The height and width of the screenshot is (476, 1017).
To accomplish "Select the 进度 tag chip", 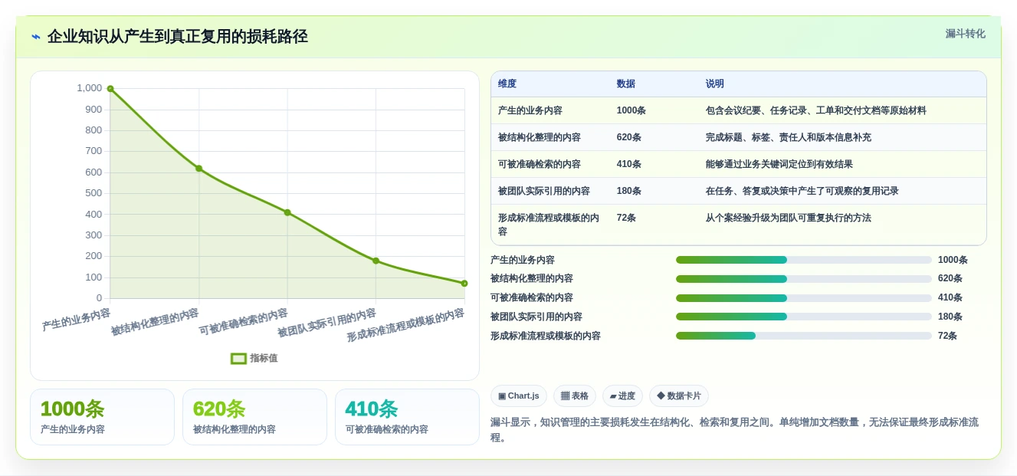I will click(x=622, y=396).
